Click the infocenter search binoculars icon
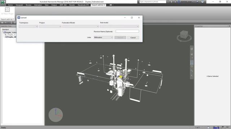The image size is (231, 129). click(168, 2)
